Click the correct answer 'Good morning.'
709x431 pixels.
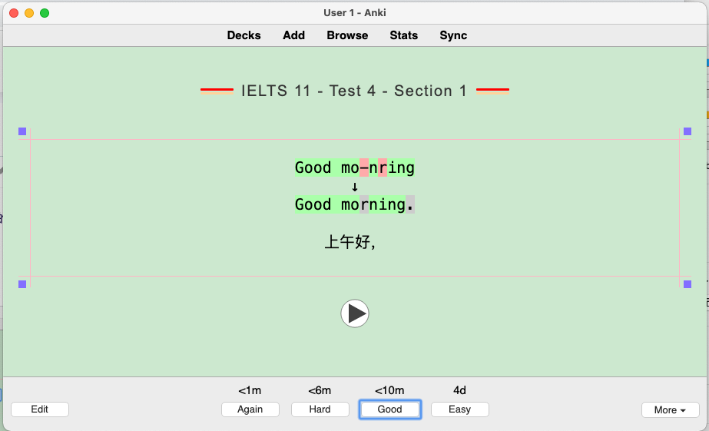(x=354, y=204)
